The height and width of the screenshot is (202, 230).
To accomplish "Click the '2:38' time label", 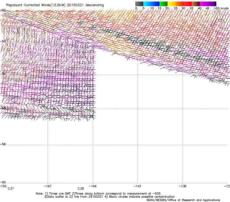I will [x=81, y=189].
